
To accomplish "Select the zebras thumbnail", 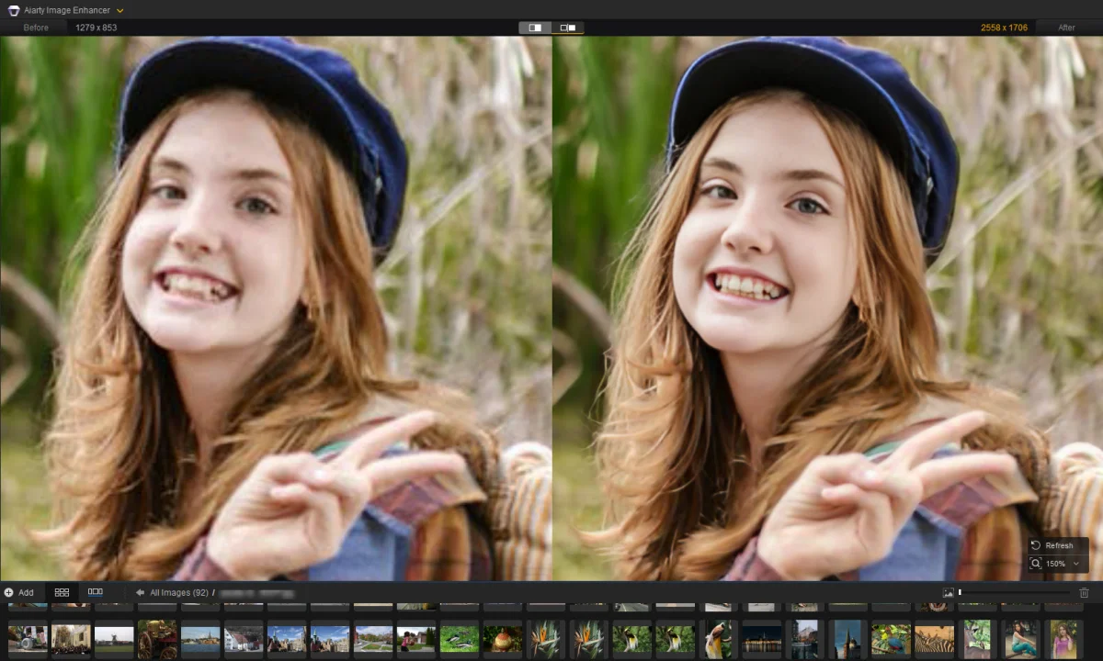I will click(x=934, y=638).
